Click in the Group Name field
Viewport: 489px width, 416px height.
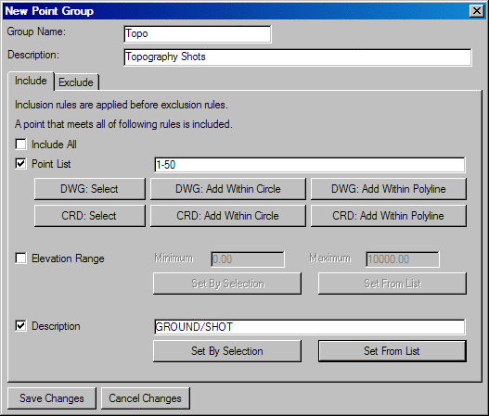(198, 34)
